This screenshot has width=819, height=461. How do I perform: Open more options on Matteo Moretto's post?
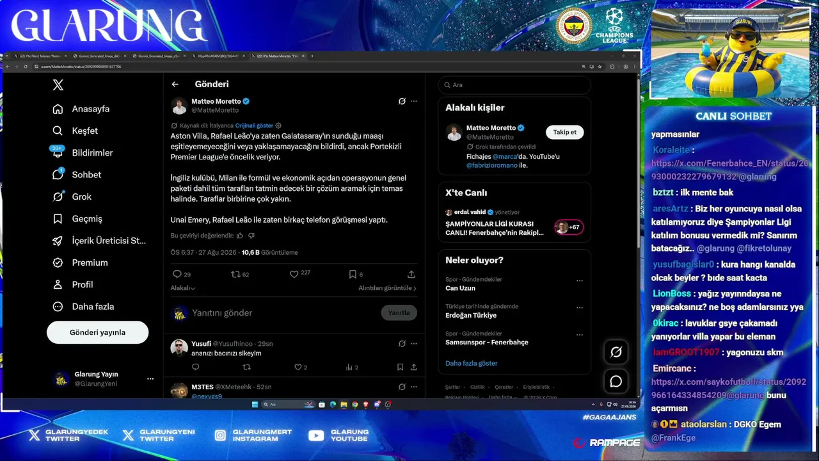(x=414, y=101)
